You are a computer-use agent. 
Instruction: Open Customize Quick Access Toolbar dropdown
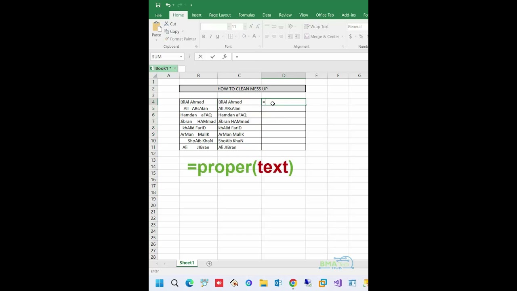[x=191, y=5]
